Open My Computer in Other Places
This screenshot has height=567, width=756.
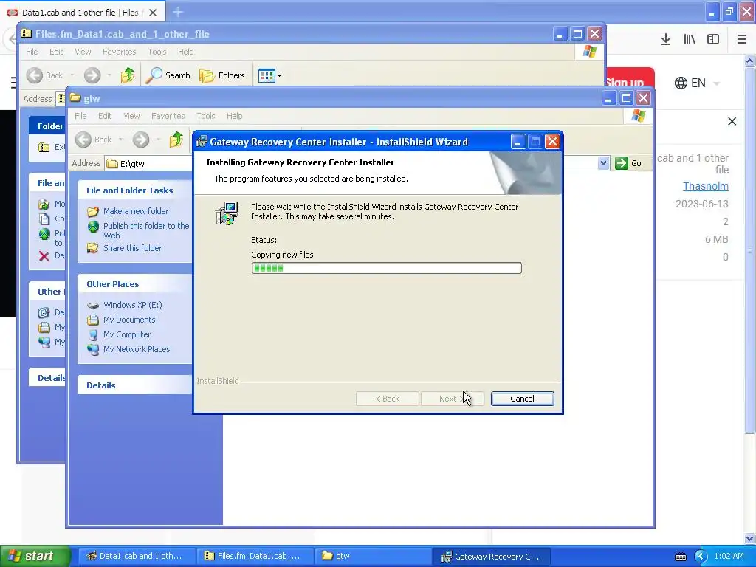[127, 334]
